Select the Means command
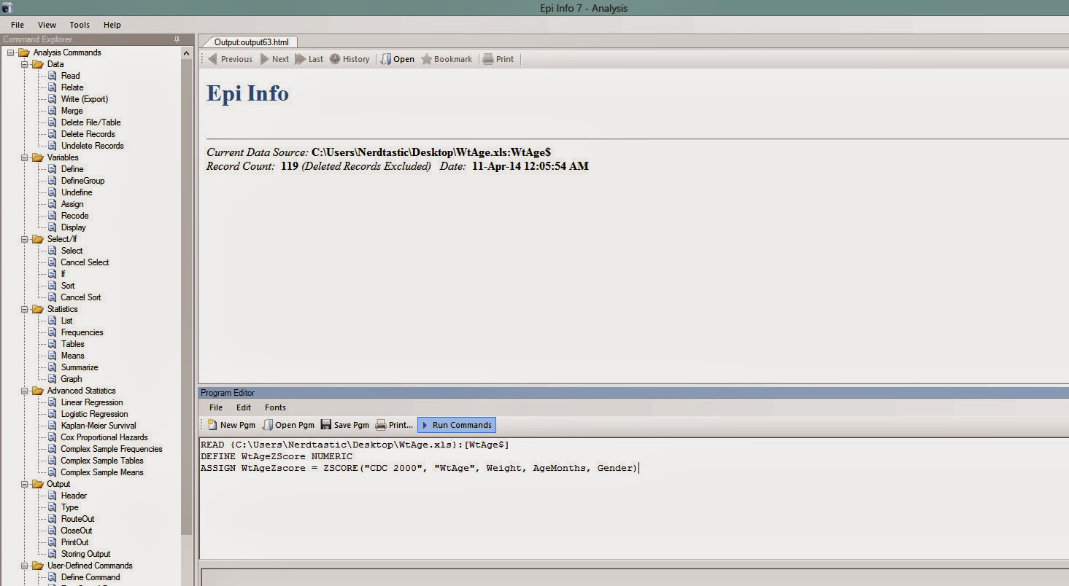This screenshot has width=1069, height=586. point(73,356)
